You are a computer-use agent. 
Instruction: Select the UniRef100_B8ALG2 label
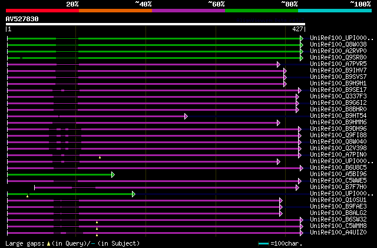(x=338, y=213)
